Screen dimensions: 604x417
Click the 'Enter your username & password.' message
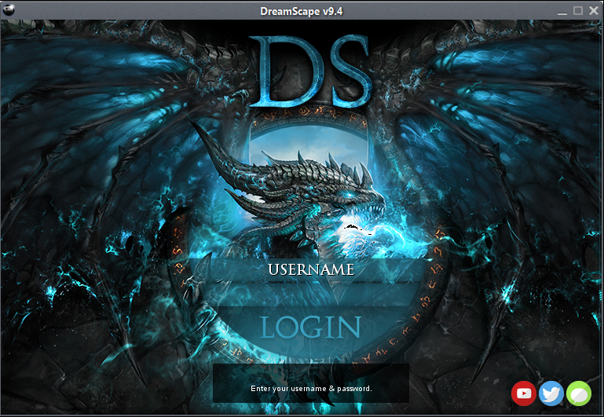311,389
